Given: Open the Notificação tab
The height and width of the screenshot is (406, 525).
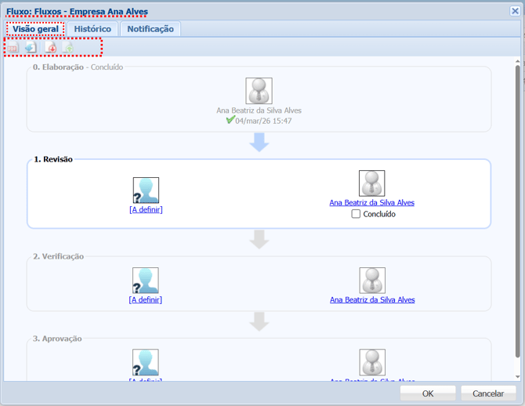Looking at the screenshot, I should 150,29.
